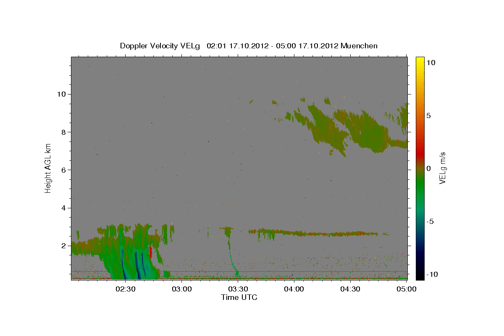504x336 pixels.
Task: Click the colorbar value 0 label
Action: point(428,168)
